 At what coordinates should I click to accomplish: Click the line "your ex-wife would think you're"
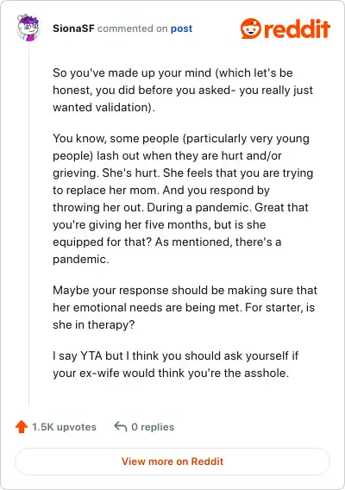171,374
